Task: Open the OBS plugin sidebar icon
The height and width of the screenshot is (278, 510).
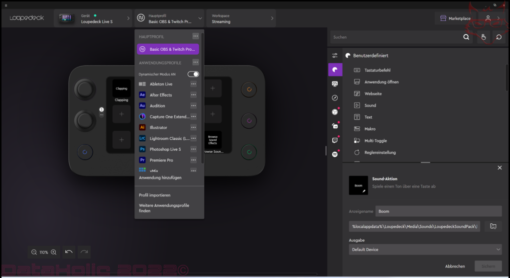Action: [335, 112]
